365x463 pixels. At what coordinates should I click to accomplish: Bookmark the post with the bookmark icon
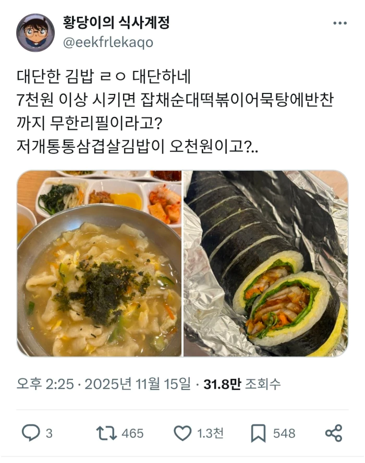click(x=258, y=433)
